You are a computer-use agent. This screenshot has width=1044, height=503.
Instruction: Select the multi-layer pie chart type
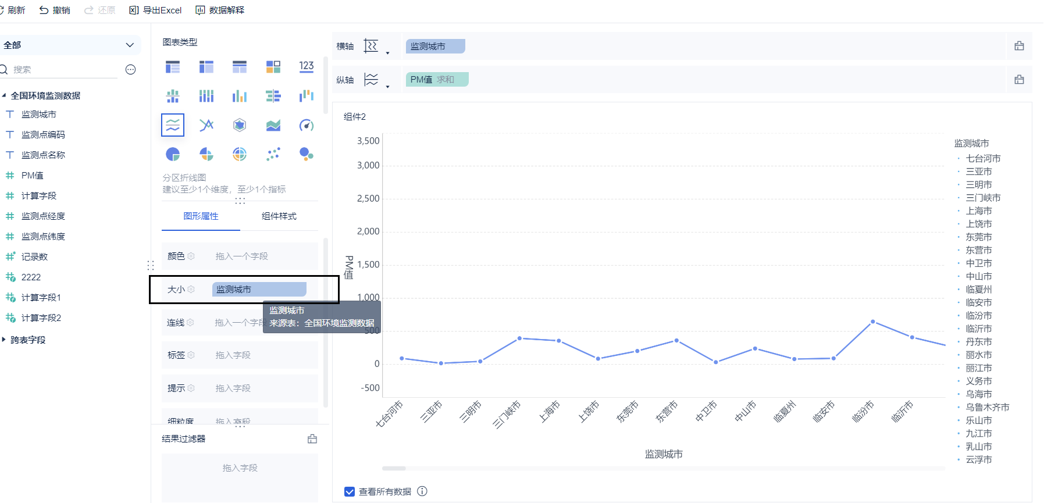[x=240, y=154]
